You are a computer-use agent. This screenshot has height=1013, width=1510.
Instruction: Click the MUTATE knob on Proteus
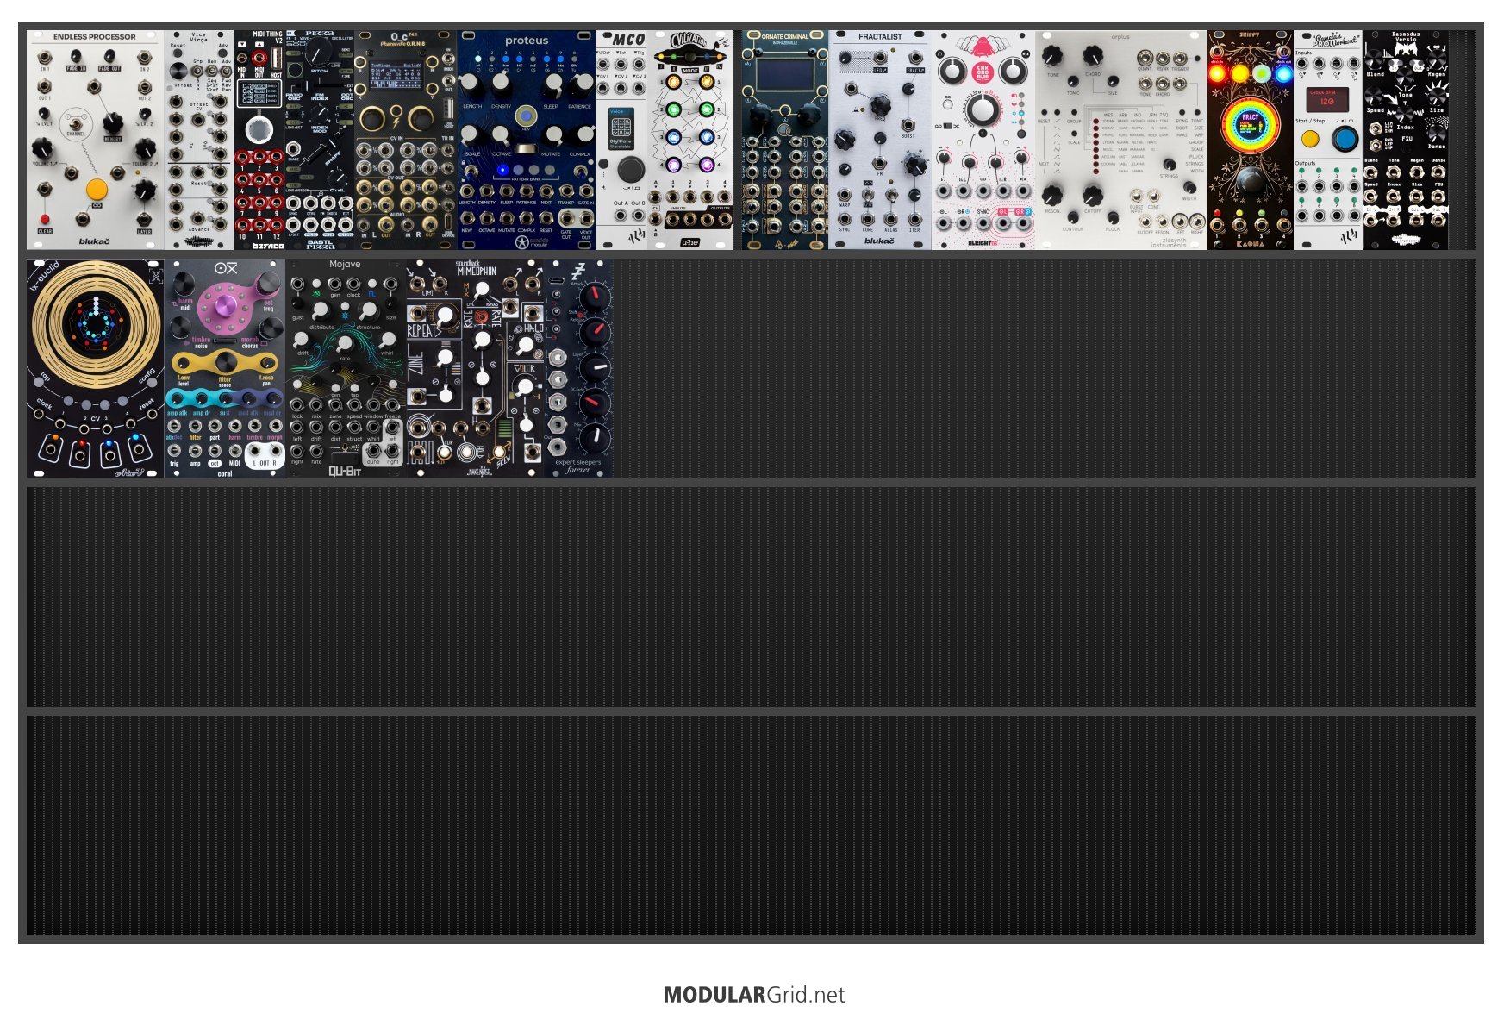pos(552,134)
